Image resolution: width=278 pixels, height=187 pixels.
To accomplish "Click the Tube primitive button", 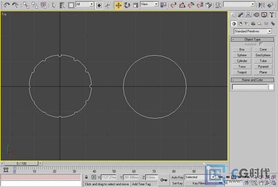I will 263,61.
